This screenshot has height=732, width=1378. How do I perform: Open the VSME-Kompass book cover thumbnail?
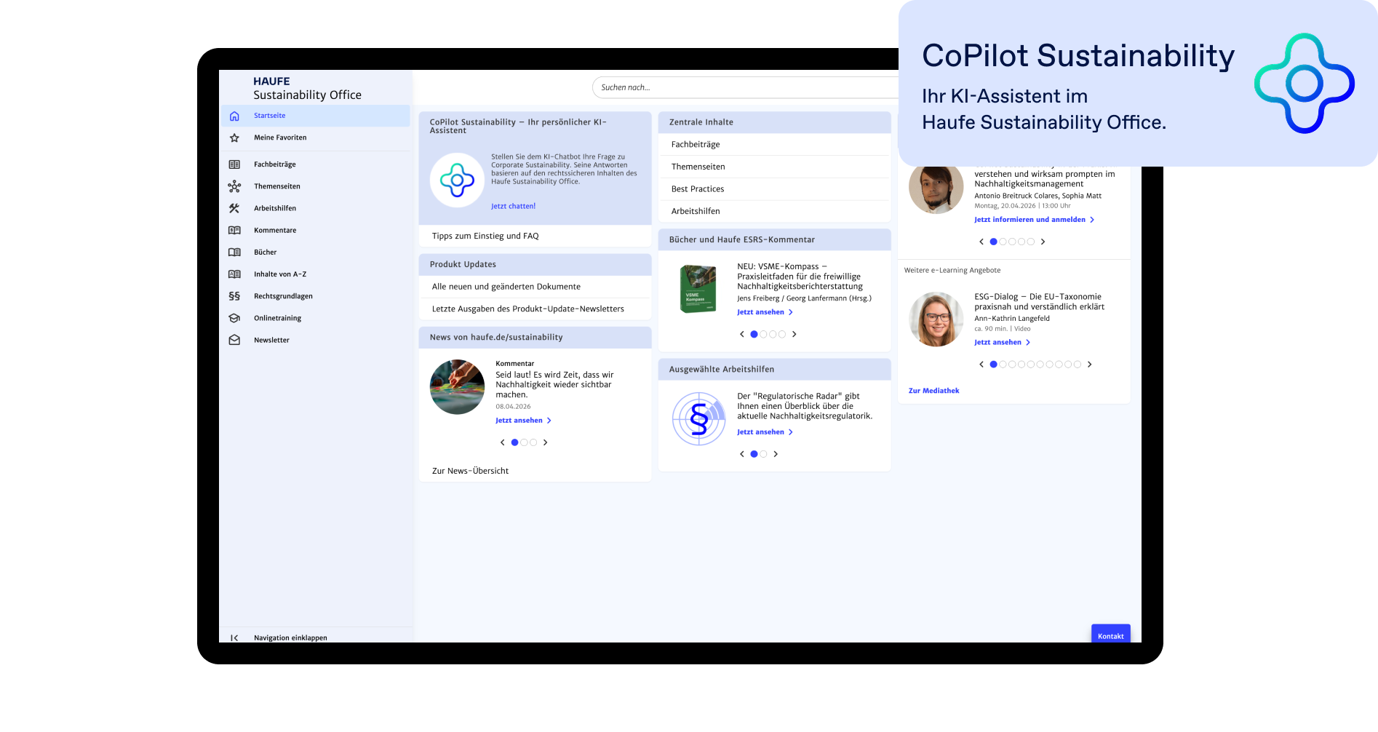698,290
